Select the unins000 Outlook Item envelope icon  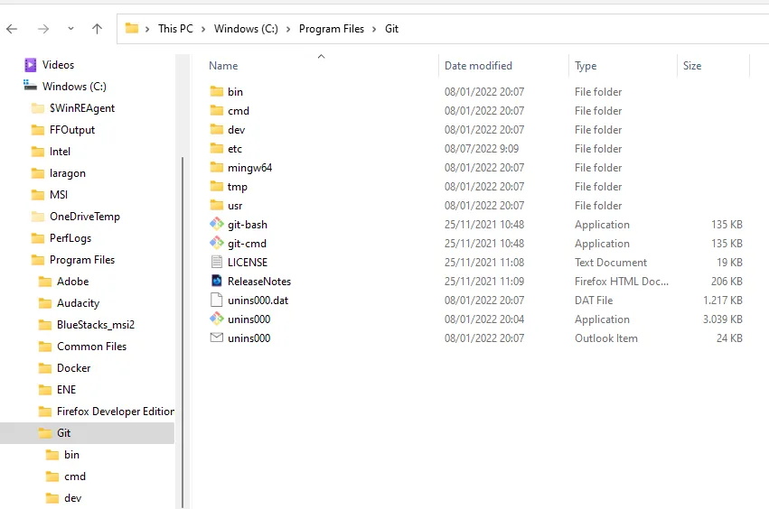point(217,338)
